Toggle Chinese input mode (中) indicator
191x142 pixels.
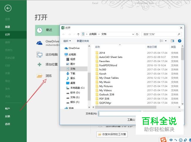click(171, 140)
